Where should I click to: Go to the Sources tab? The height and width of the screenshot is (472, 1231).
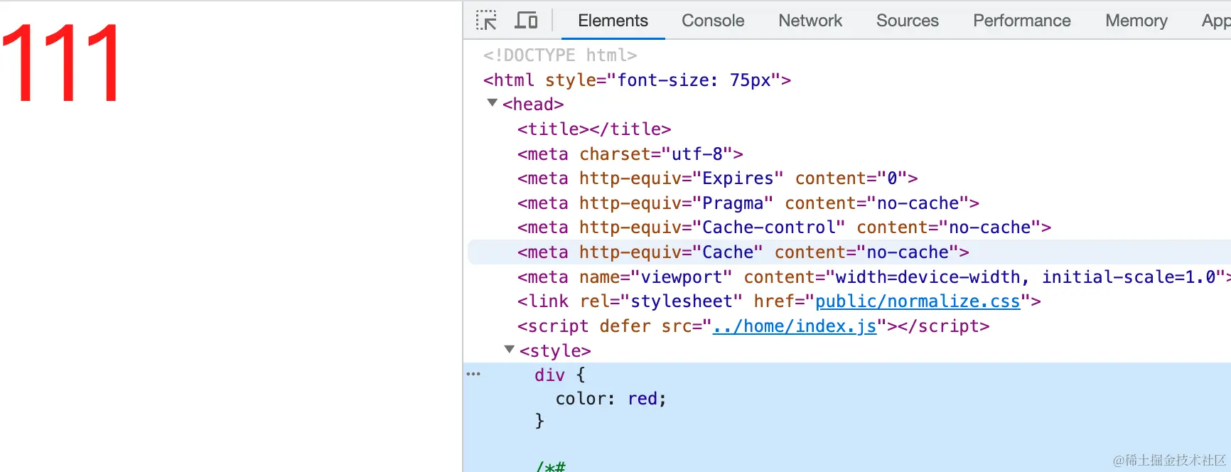(x=907, y=21)
